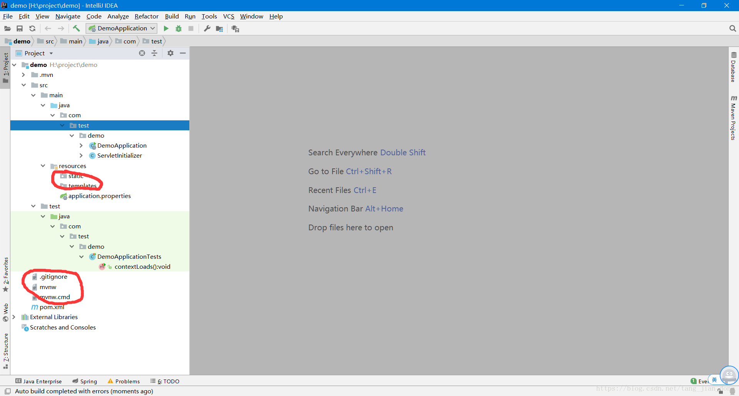Collapse the src folder
Viewport: 739px width, 396px height.
pos(24,85)
